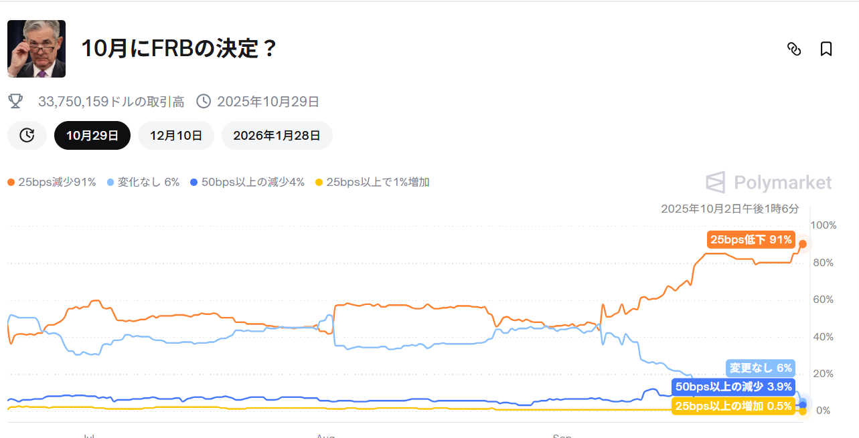Image resolution: width=859 pixels, height=438 pixels.
Task: Select the 10月29日 date tab
Action: click(x=92, y=135)
